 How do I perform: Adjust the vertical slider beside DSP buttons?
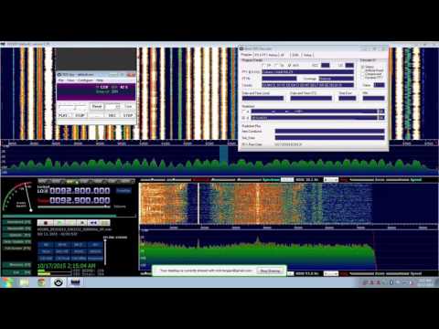pos(105,252)
